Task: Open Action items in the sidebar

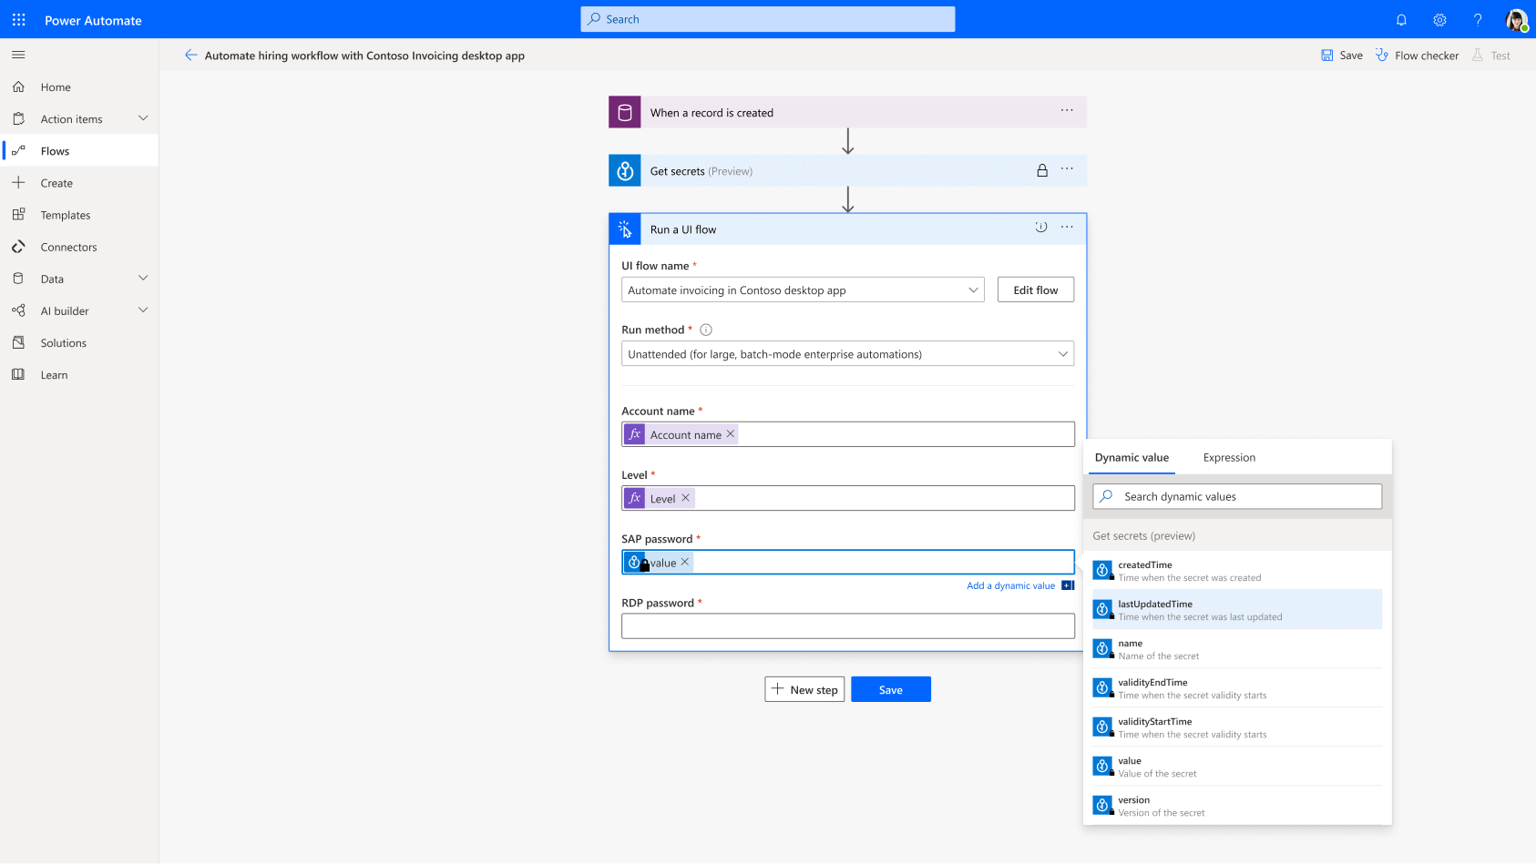Action: tap(71, 119)
